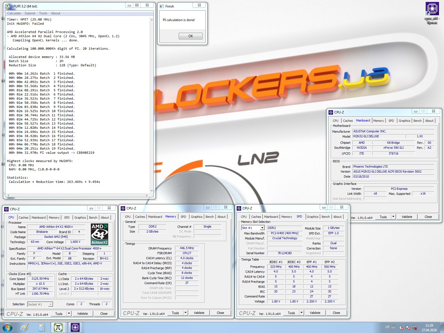Viewport: 444px width, 333px height.
Task: Switch to Mainboard tab in Memory window
Action: point(155,217)
